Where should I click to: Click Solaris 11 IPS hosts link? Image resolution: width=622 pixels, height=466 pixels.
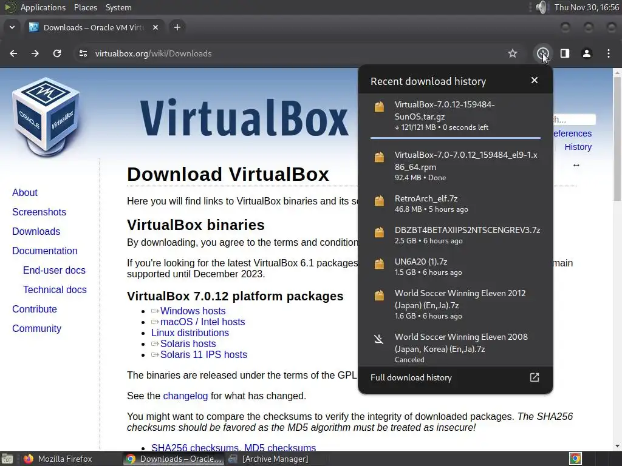(x=203, y=354)
